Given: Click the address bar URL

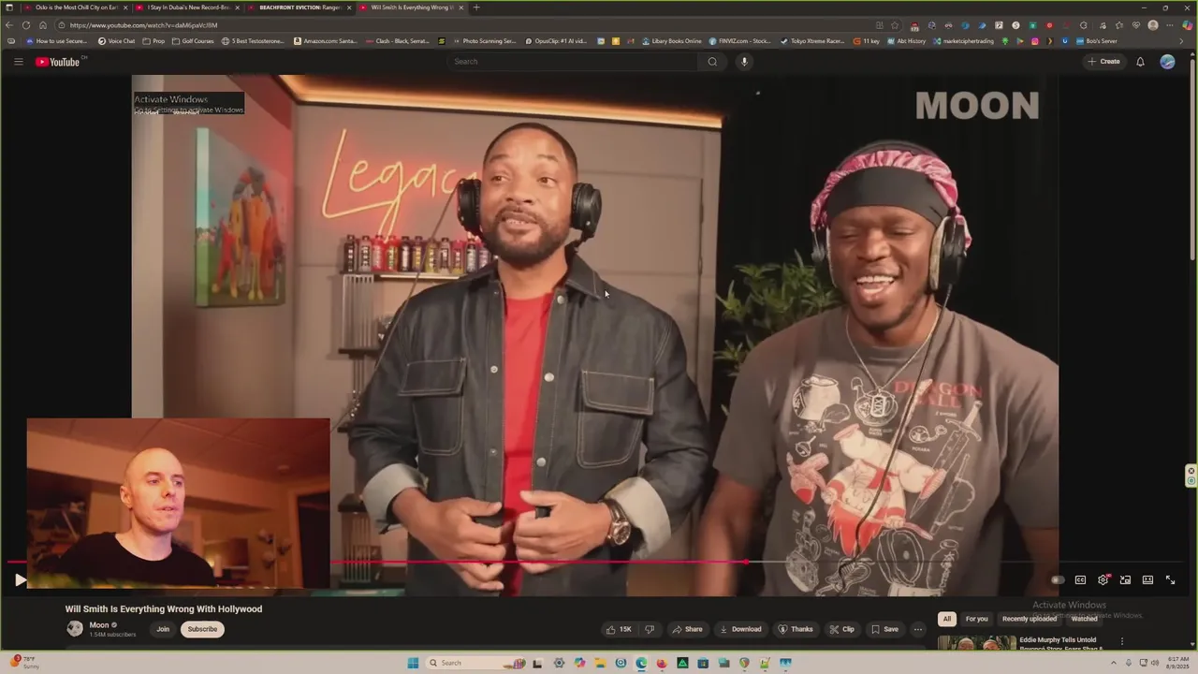Looking at the screenshot, I should point(143,25).
